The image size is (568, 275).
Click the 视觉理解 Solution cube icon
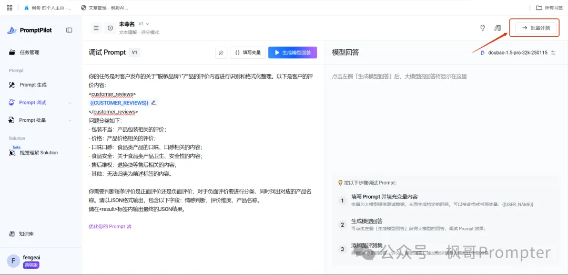[x=12, y=153]
